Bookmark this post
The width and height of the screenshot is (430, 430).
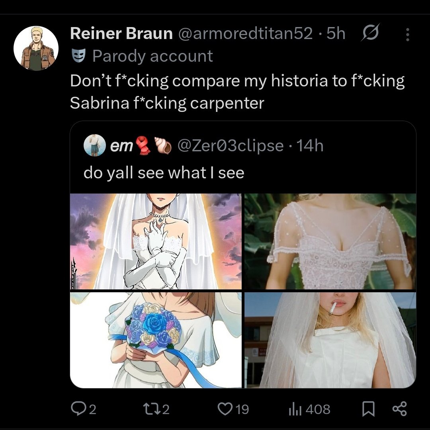368,409
